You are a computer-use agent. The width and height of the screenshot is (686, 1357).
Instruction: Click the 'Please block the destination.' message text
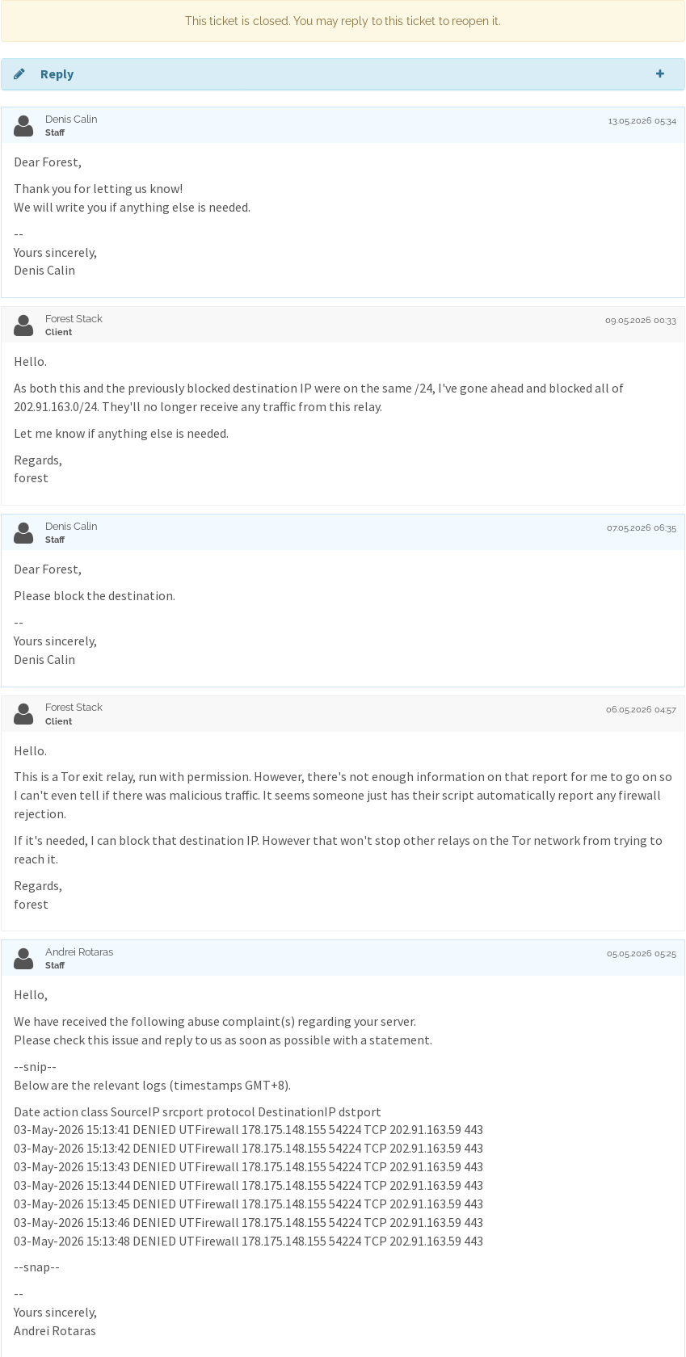click(x=95, y=596)
